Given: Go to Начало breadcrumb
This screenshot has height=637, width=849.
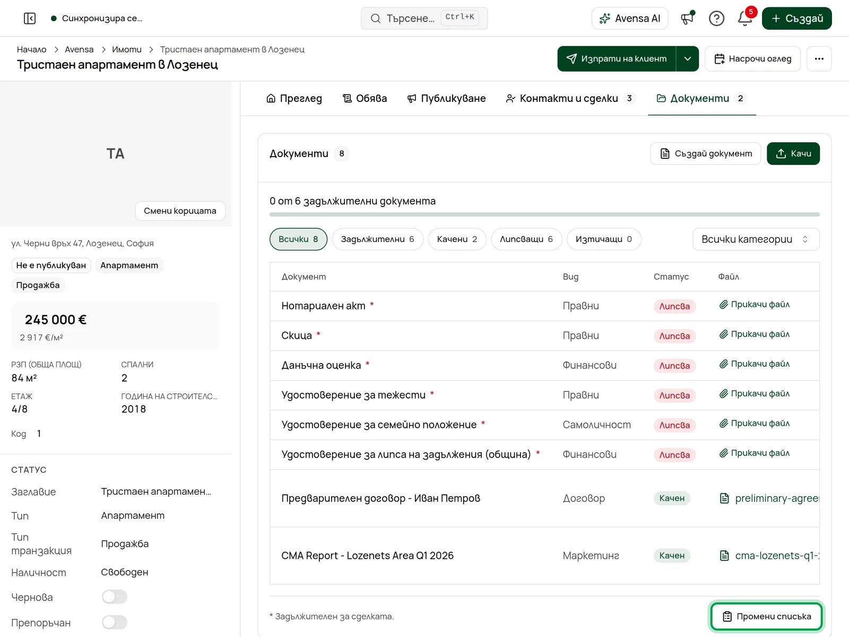Looking at the screenshot, I should pos(32,49).
